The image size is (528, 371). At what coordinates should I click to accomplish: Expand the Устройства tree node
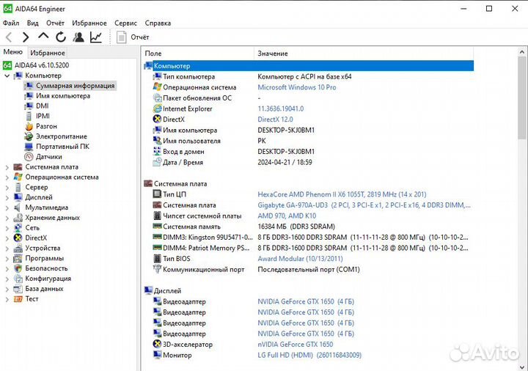(x=7, y=248)
